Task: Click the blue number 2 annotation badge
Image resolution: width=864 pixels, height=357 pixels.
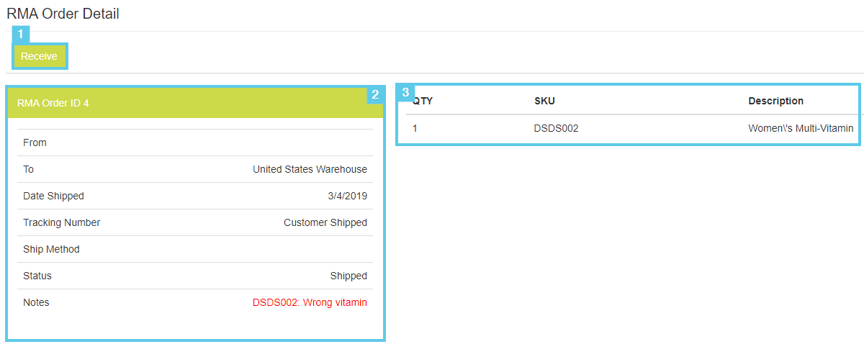Action: point(375,94)
